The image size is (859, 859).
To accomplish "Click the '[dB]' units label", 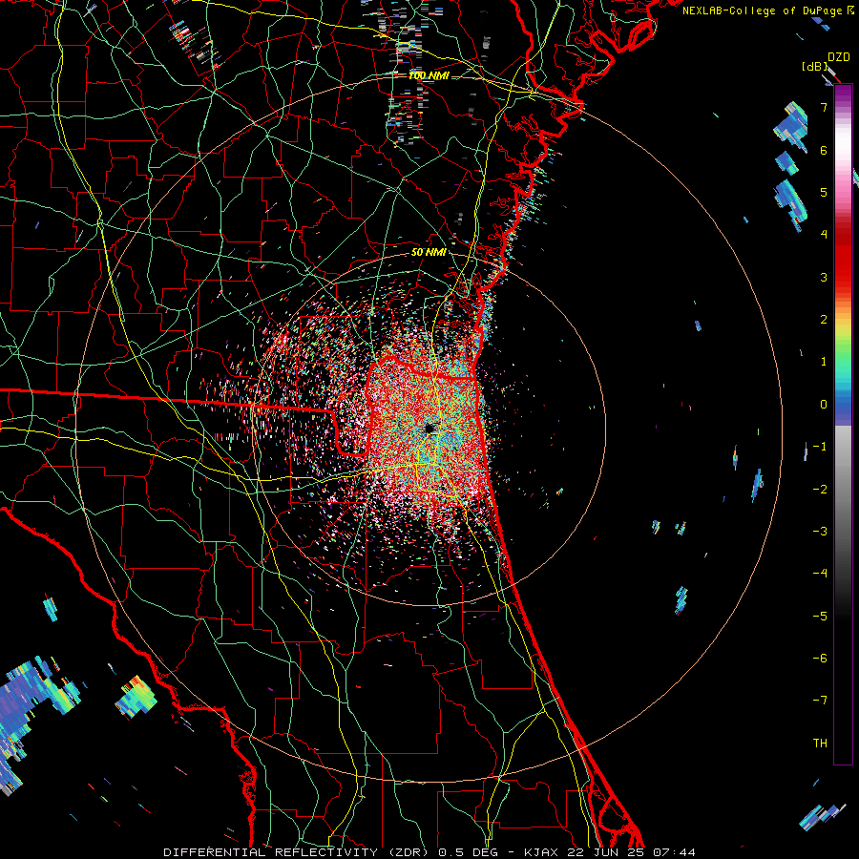I will pyautogui.click(x=815, y=67).
